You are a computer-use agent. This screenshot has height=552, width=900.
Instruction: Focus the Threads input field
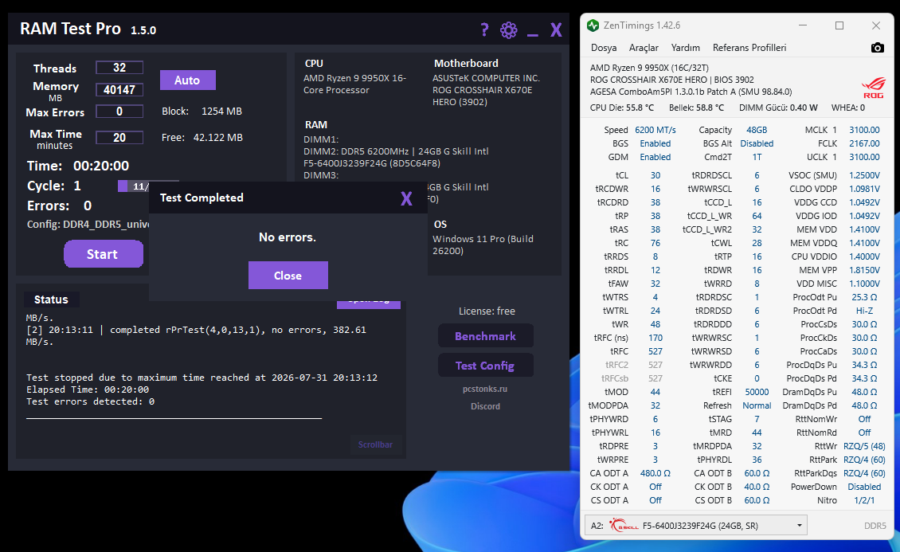(119, 68)
